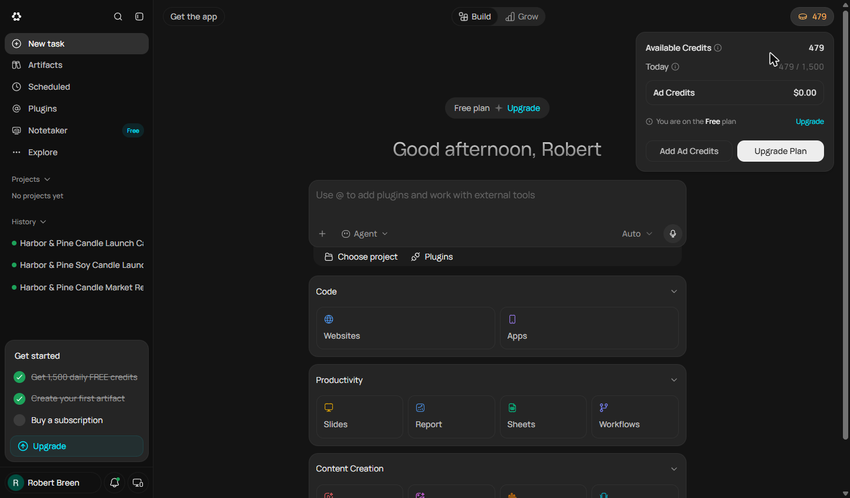This screenshot has width=850, height=498.
Task: Click the Upgrade Plan button
Action: 780,151
